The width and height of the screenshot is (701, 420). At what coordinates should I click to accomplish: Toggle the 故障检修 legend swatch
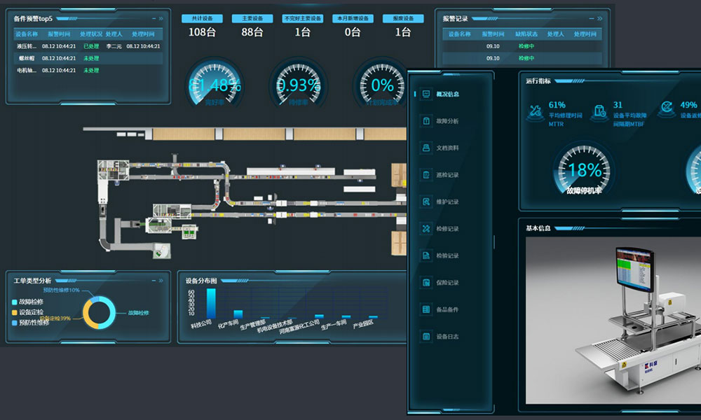(15, 302)
